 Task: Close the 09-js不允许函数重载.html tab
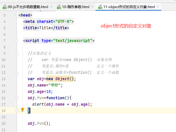coord(51,7)
